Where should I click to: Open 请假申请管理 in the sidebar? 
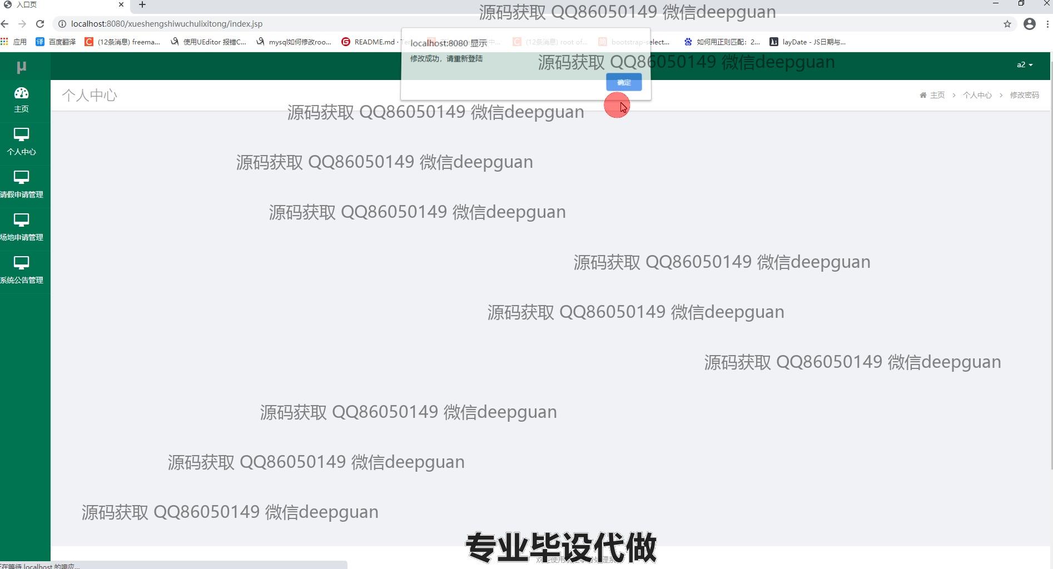pos(21,184)
